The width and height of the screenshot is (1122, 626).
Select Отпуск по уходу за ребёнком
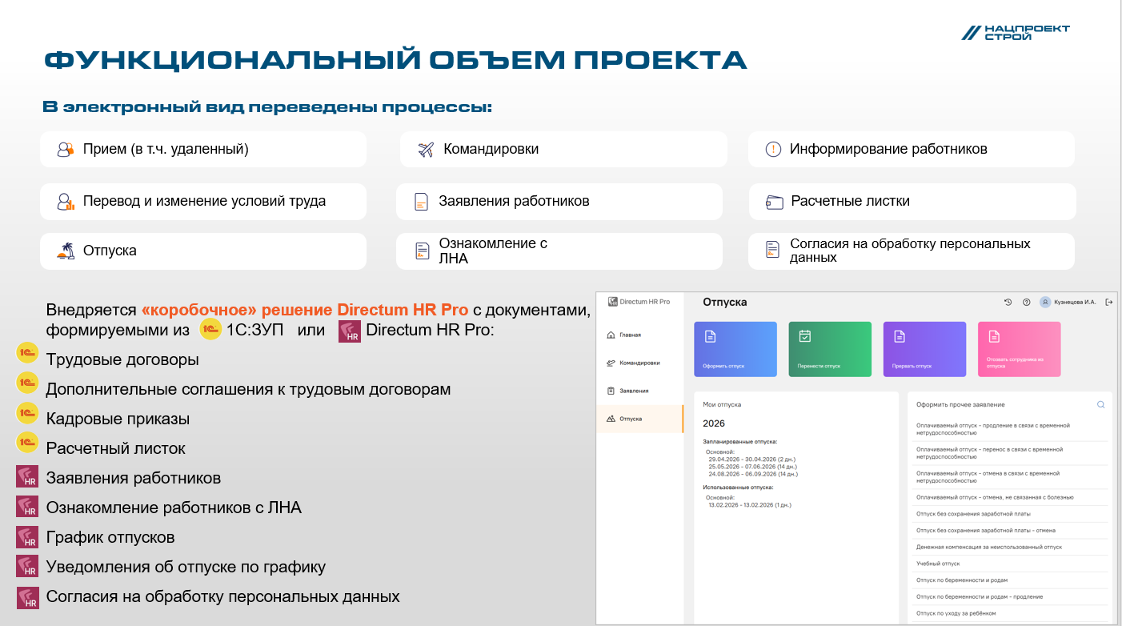click(1012, 613)
